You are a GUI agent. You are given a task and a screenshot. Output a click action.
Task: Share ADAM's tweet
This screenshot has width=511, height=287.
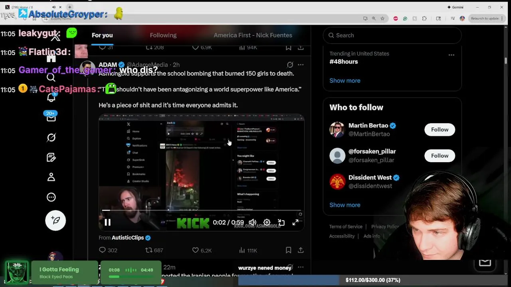click(x=301, y=250)
